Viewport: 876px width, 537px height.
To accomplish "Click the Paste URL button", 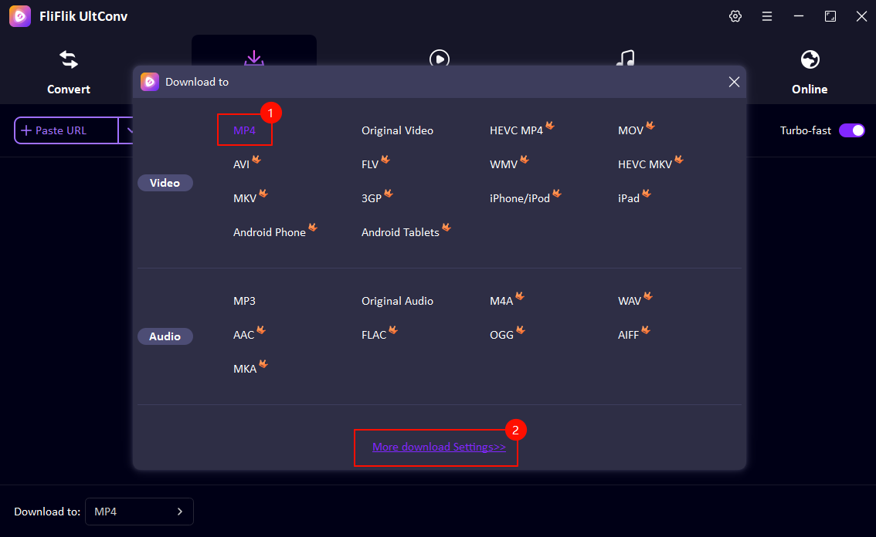I will 66,130.
